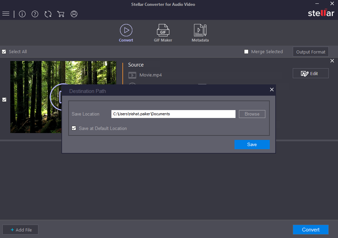The image size is (338, 238).
Task: Uncheck Save at Default Location
Action: pyautogui.click(x=74, y=128)
